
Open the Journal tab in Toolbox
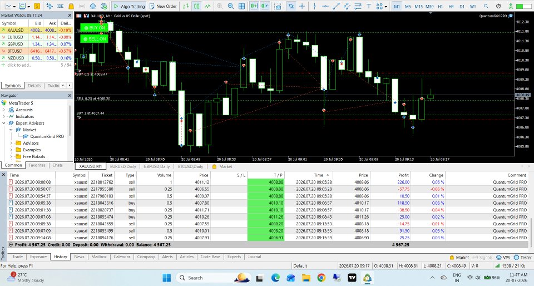click(254, 257)
